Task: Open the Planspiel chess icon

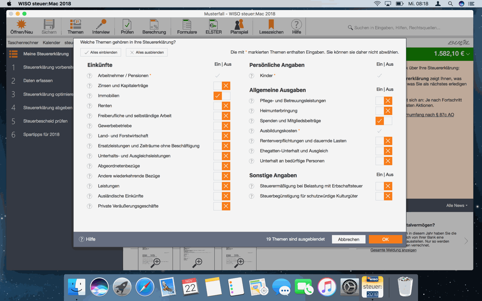Action: (x=239, y=27)
